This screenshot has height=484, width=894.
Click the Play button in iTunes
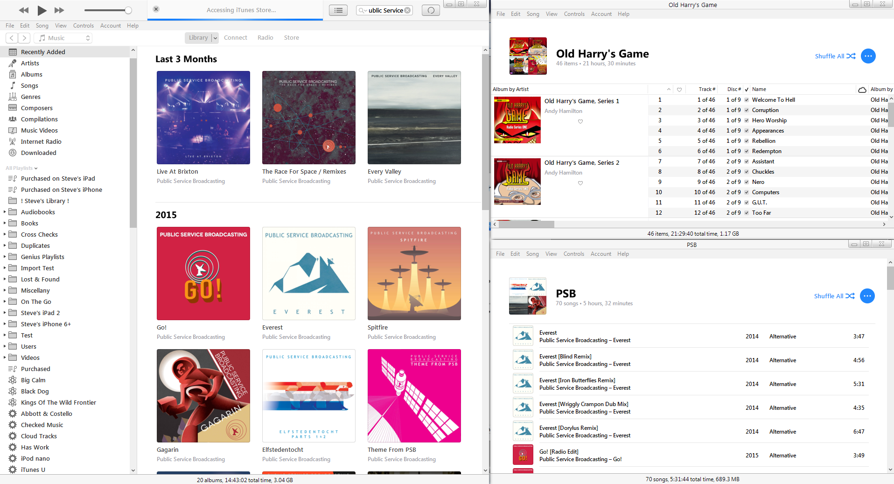coord(42,10)
